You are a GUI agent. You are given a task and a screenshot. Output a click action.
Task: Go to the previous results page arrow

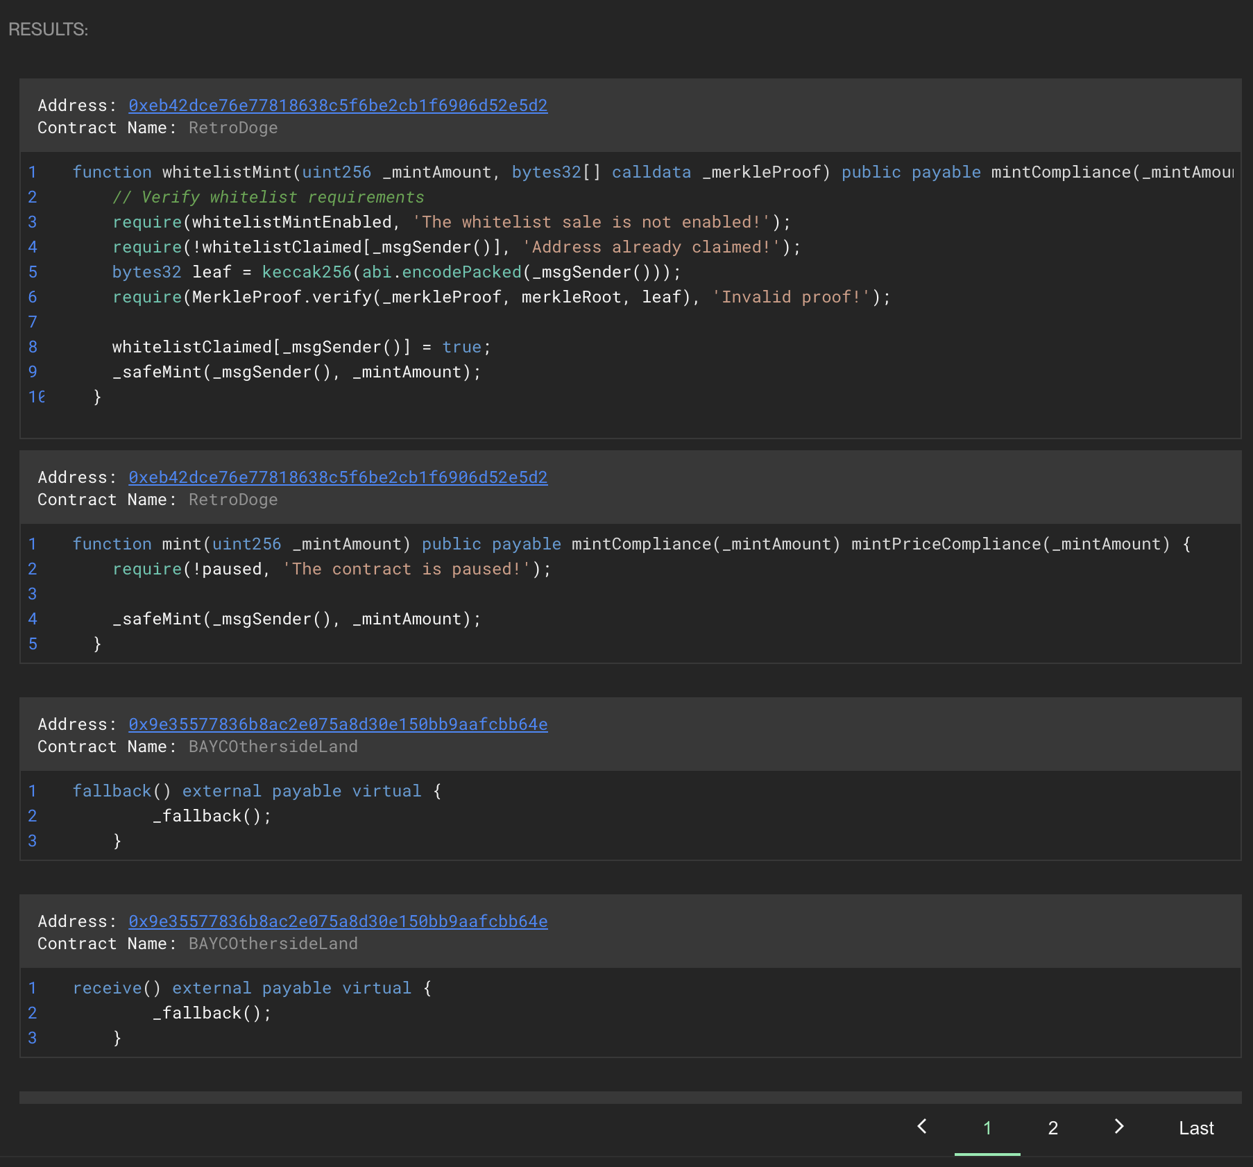tap(921, 1127)
